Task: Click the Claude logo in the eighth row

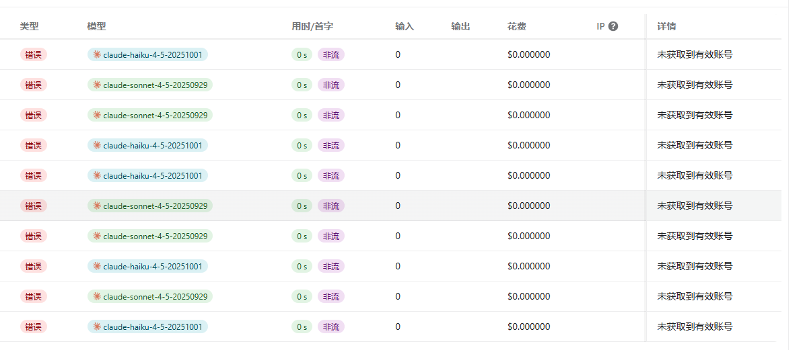Action: pyautogui.click(x=97, y=266)
